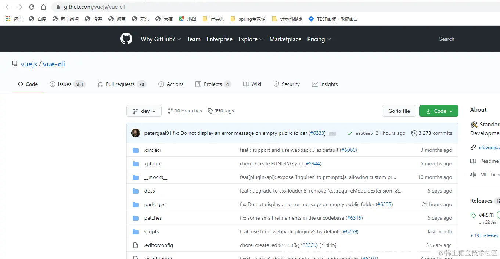500x259 pixels.
Task: Open the Issues tab
Action: tap(68, 84)
